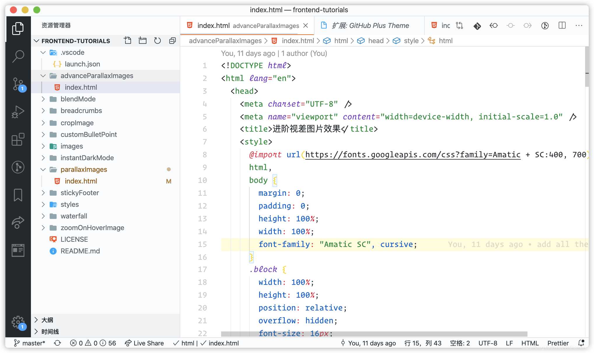594x353 pixels.
Task: Close the index.html editor tab
Action: pos(305,26)
